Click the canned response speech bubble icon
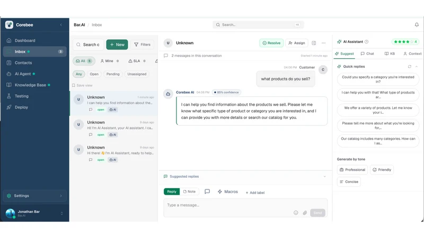The image size is (424, 238). point(207,191)
